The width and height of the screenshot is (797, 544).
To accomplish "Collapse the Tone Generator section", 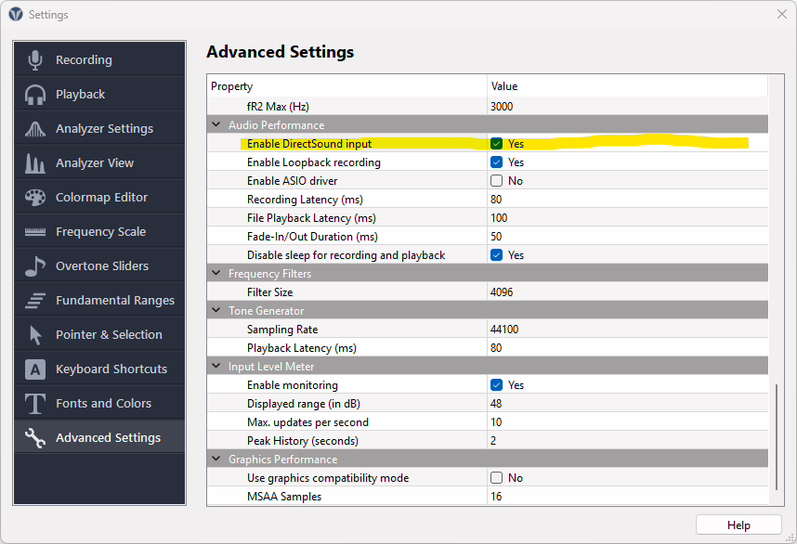I will click(x=216, y=310).
